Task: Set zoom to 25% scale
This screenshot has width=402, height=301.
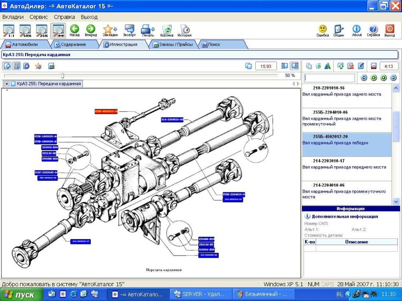Action: [42, 30]
